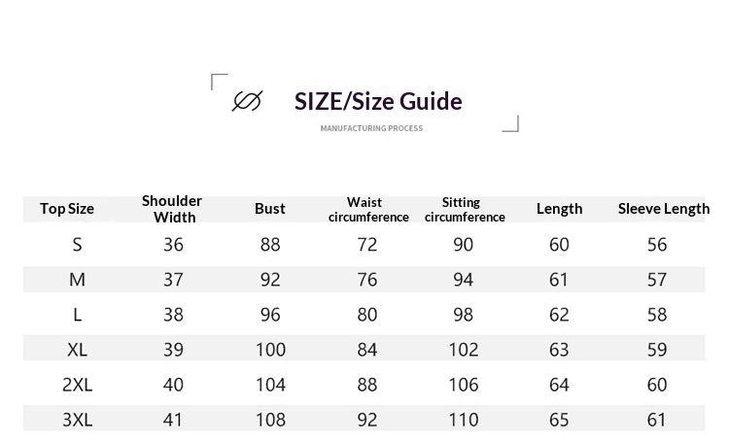The image size is (729, 443).
Task: Click the MANUFACTURING PROCESS subtitle text
Action: pos(371,128)
